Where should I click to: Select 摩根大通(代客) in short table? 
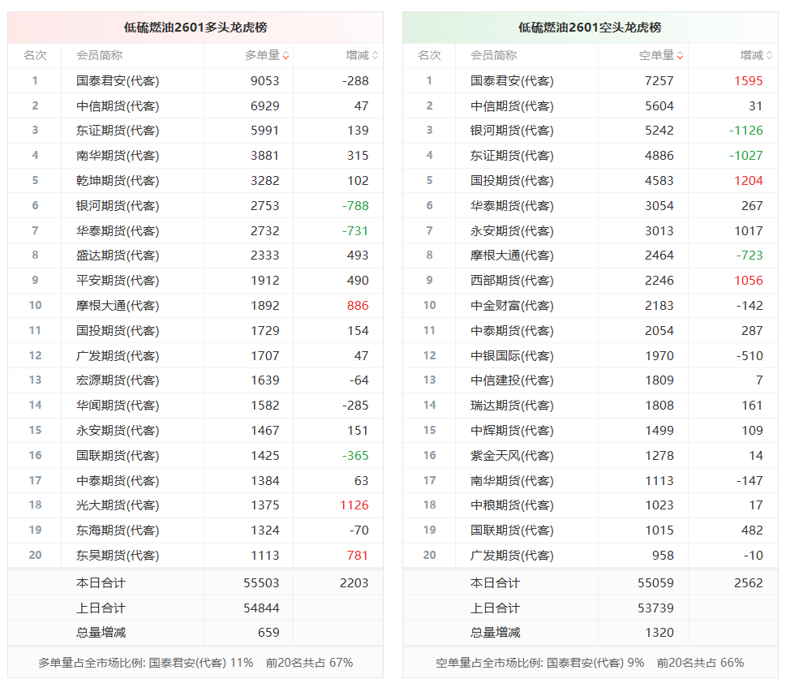(x=513, y=256)
